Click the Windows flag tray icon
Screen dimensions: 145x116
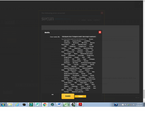pyautogui.click(x=123, y=105)
